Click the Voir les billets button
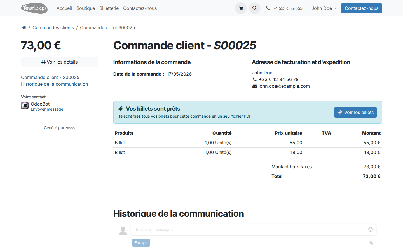 pyautogui.click(x=355, y=112)
